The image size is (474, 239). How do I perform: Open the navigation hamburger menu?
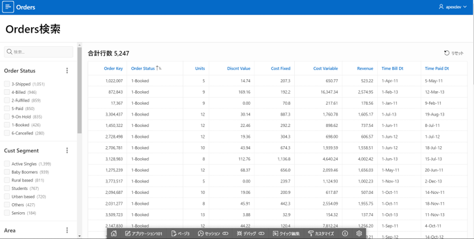click(8, 7)
